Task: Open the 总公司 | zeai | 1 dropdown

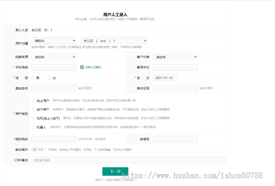Action: (x=114, y=41)
